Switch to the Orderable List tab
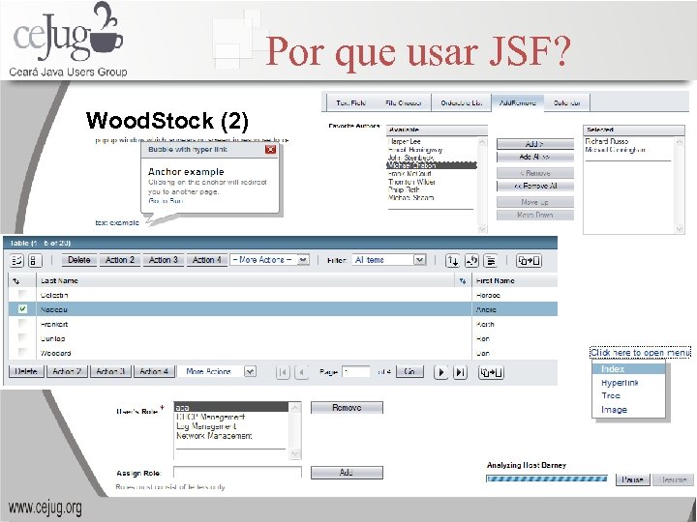The width and height of the screenshot is (697, 522). (x=462, y=103)
